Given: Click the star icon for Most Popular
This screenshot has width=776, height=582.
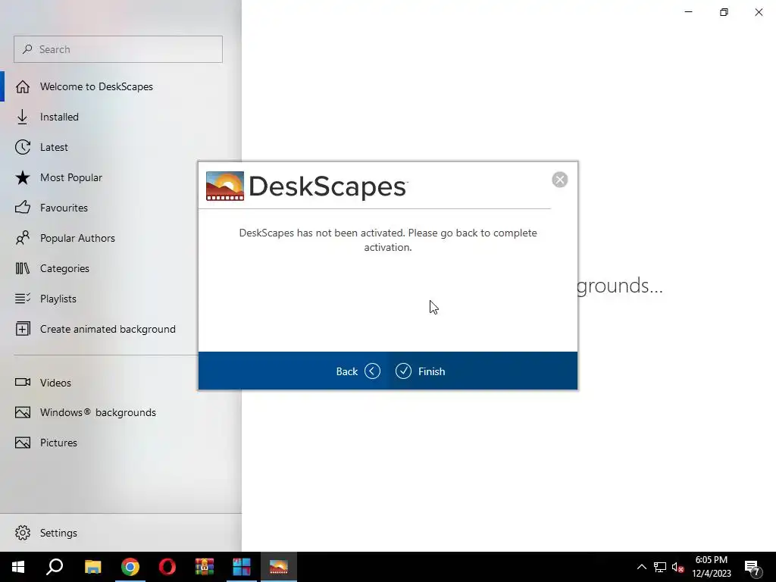Looking at the screenshot, I should pos(22,177).
